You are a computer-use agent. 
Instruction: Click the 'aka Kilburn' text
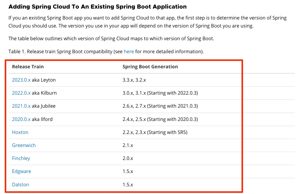click(x=44, y=93)
